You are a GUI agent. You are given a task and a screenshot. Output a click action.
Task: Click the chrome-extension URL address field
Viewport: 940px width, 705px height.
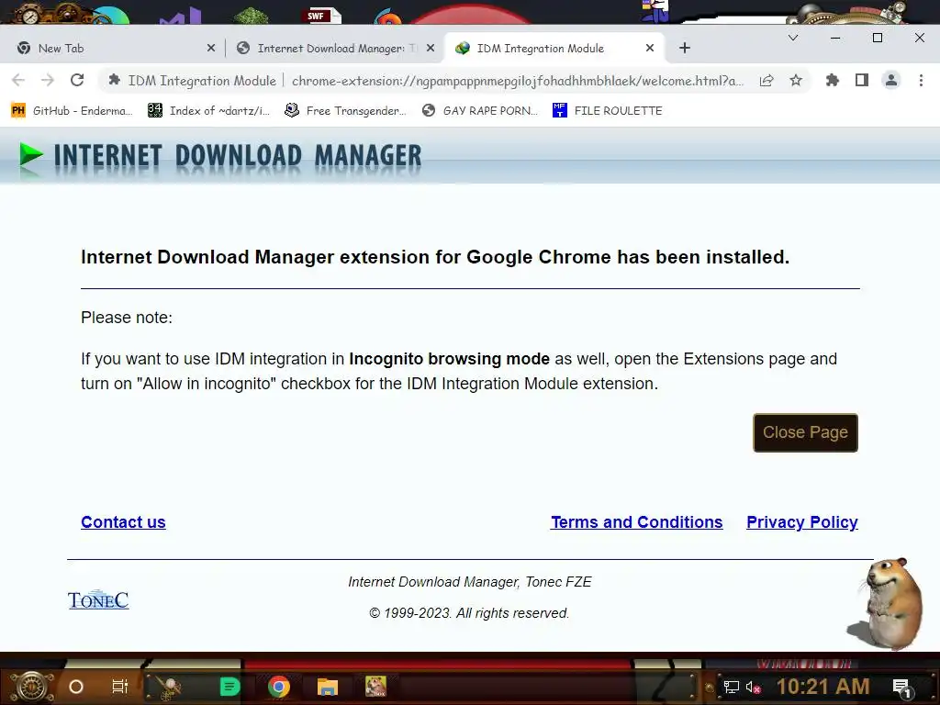tap(518, 81)
